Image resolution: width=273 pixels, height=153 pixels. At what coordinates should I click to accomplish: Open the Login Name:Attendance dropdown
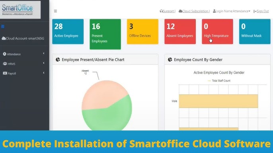232,11
